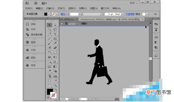The width and height of the screenshot is (174, 102).
Task: Swap fill and stroke colors
Action: coord(56,89)
